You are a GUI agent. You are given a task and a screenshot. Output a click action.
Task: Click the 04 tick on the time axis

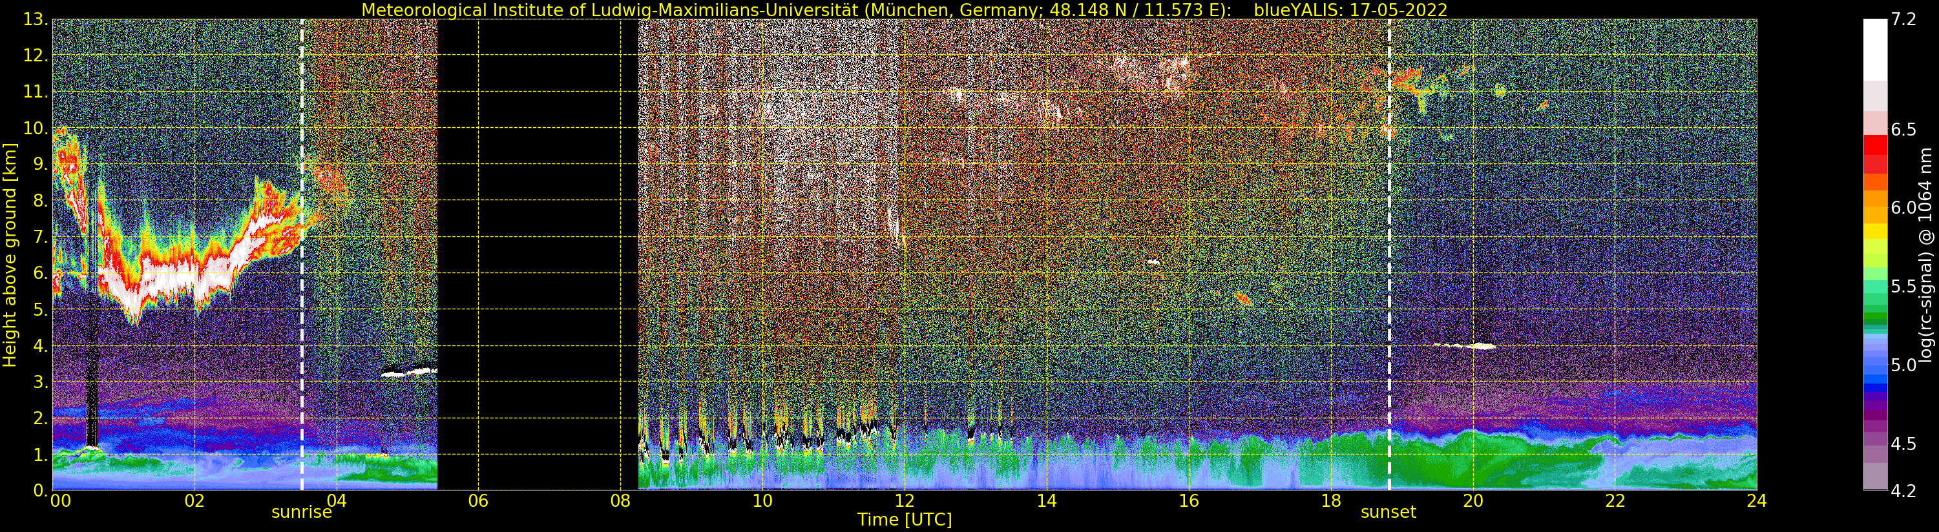337,500
